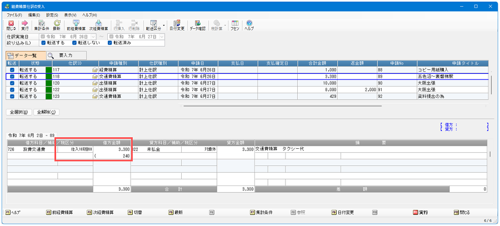Click F4 切替 function key button

(x=134, y=212)
